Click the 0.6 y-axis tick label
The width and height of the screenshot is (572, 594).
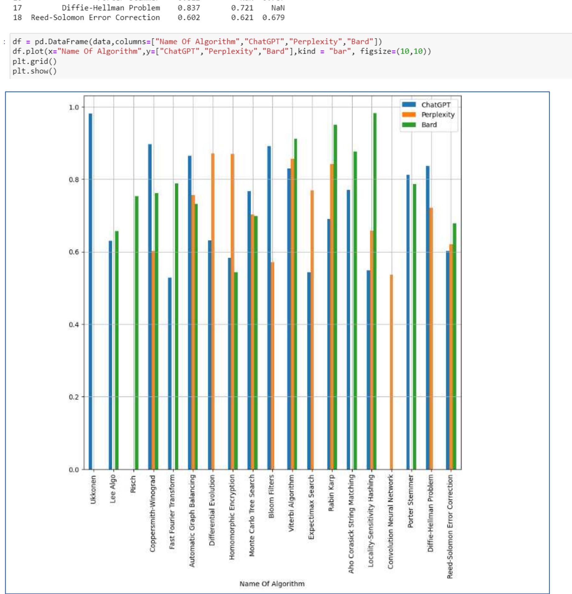[x=74, y=252]
